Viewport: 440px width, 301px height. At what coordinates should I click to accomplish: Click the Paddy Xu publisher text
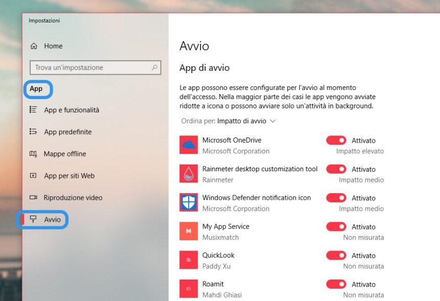click(216, 266)
